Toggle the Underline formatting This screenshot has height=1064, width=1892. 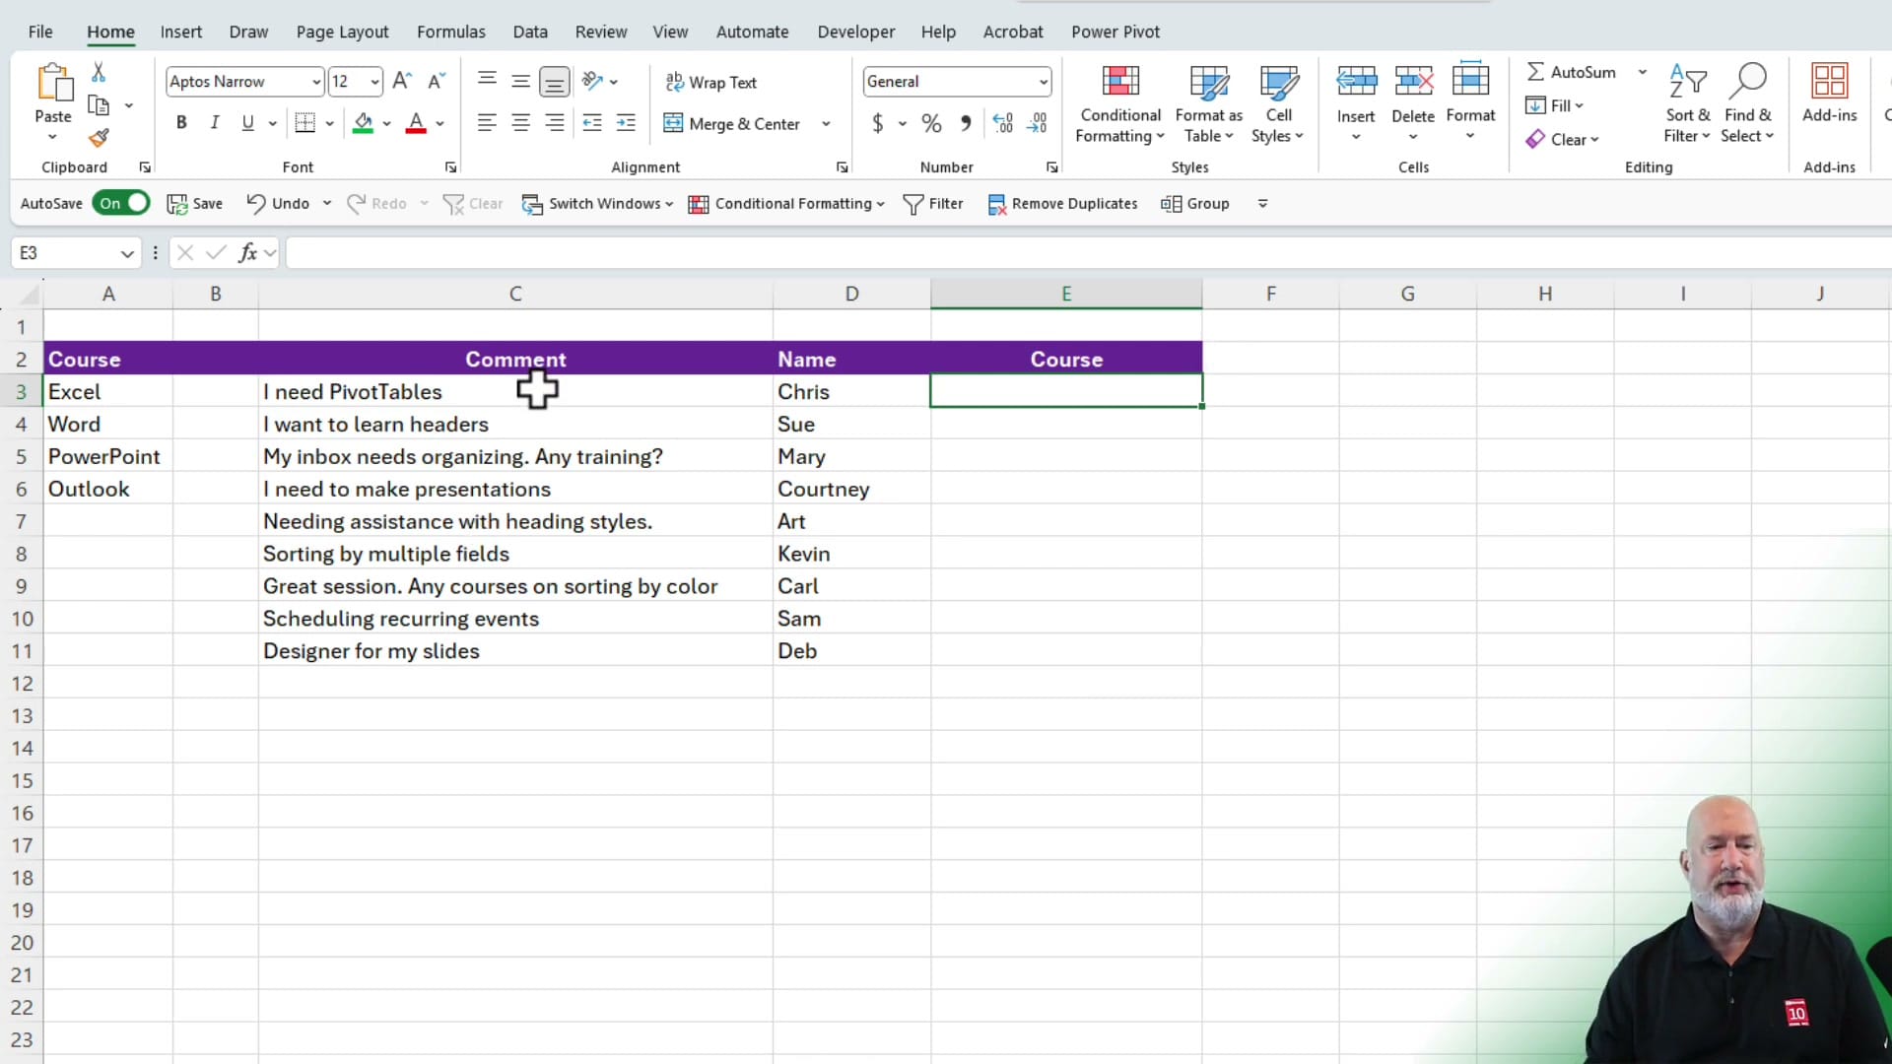coord(248,122)
